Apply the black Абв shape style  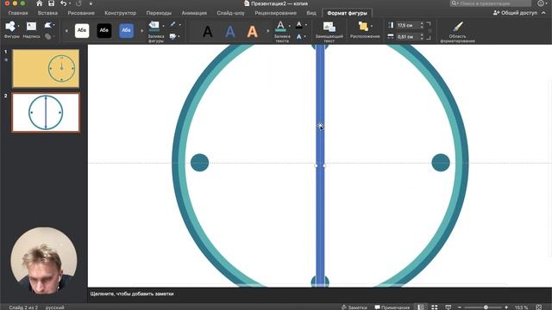point(103,31)
